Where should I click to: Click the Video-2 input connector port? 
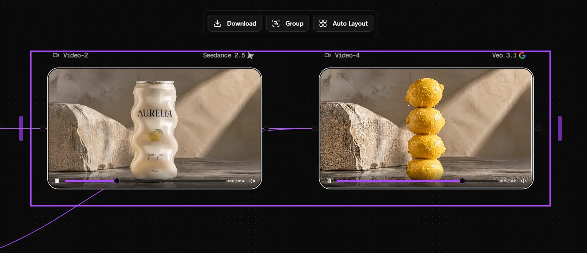click(43, 128)
